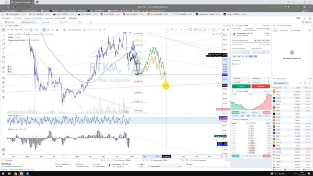The width and height of the screenshot is (313, 176).
Task: Open the portfolio currency dropdown
Action: (x=63, y=164)
